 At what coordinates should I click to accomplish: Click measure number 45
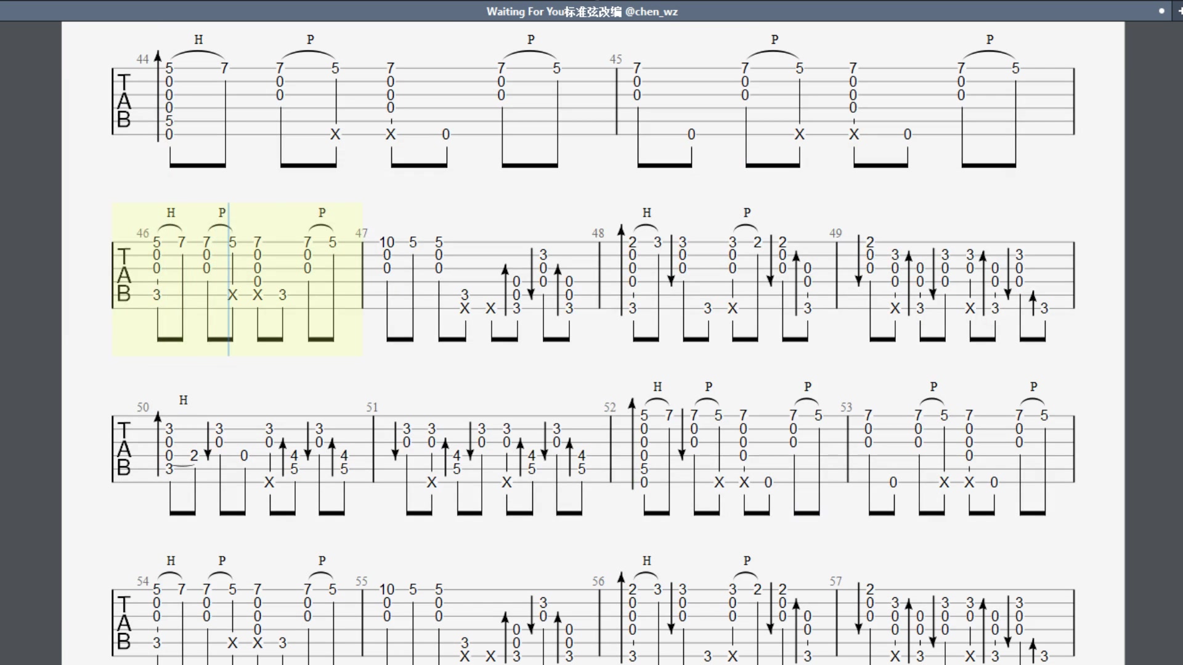[616, 59]
